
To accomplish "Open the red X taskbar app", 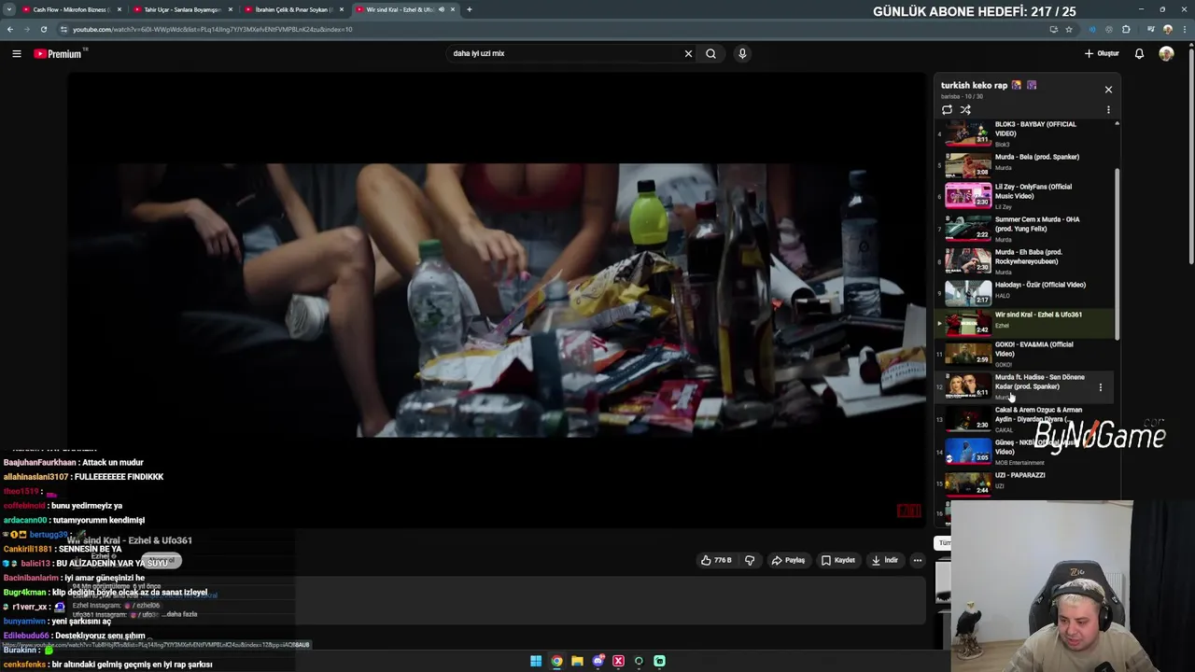I will pyautogui.click(x=618, y=661).
